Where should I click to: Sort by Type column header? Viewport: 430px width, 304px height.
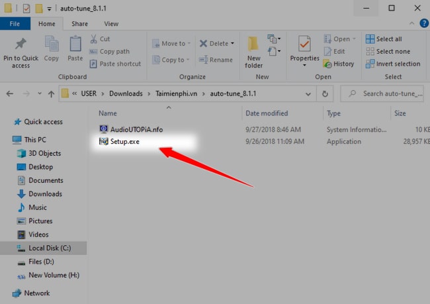click(x=333, y=113)
